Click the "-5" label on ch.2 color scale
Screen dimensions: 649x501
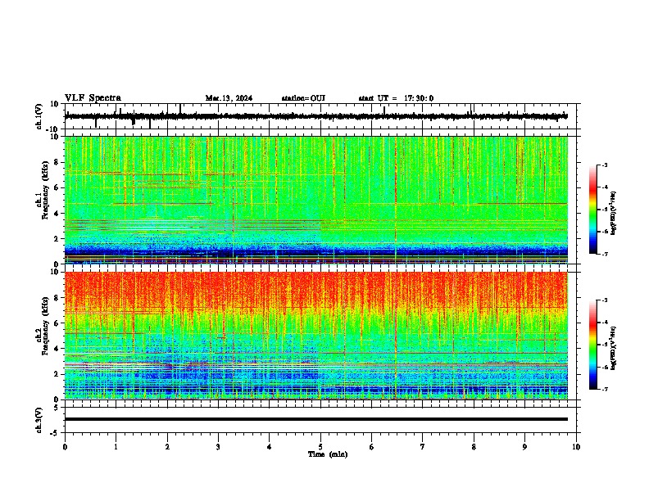coord(605,345)
